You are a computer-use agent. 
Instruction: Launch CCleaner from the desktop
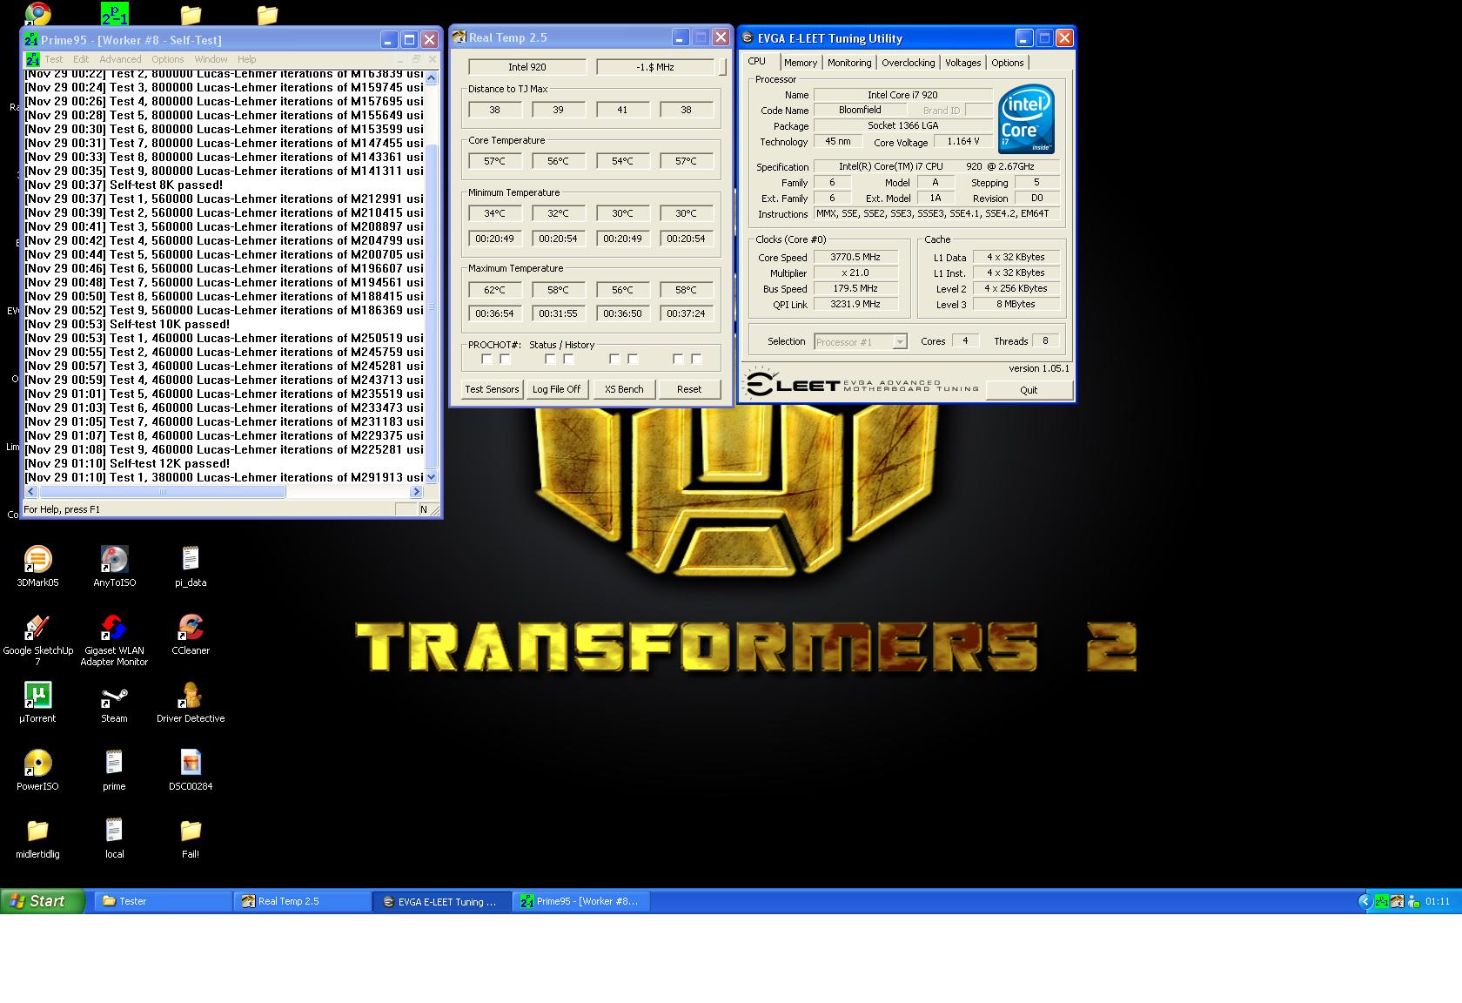coord(191,634)
